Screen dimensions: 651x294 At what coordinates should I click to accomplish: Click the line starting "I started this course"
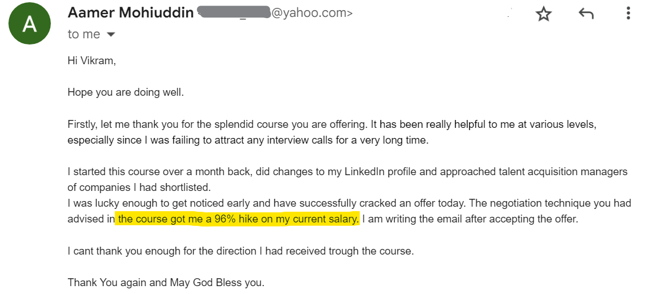coord(347,172)
